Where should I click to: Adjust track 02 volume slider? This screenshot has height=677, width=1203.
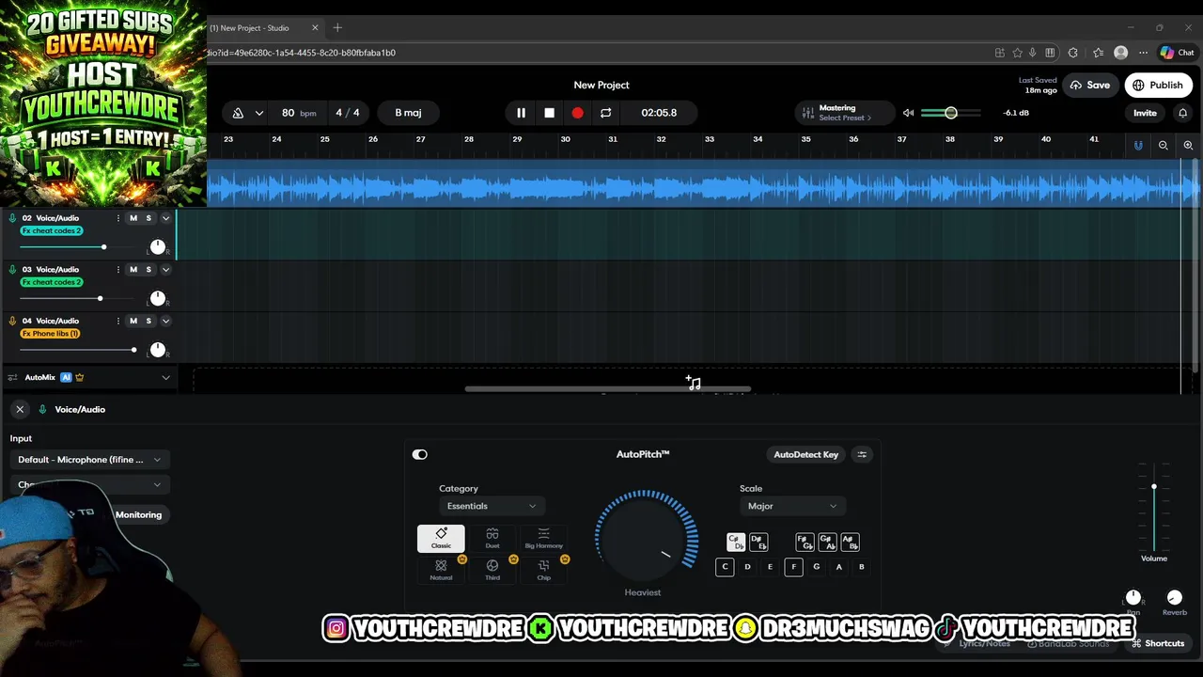point(103,247)
